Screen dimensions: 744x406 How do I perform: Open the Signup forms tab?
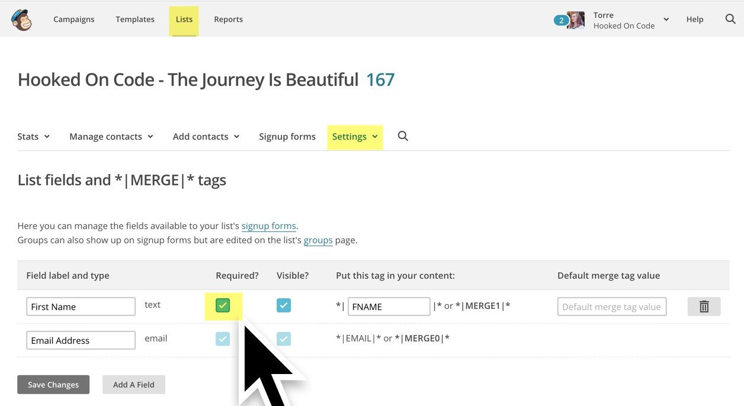pos(287,137)
